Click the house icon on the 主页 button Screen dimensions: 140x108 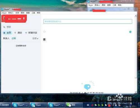(x=4, y=33)
